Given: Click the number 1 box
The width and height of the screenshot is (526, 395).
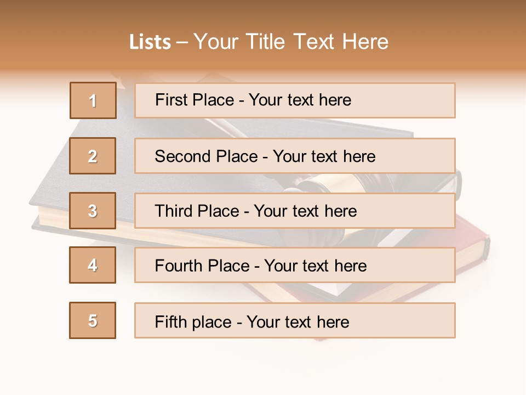Looking at the screenshot, I should (93, 100).
